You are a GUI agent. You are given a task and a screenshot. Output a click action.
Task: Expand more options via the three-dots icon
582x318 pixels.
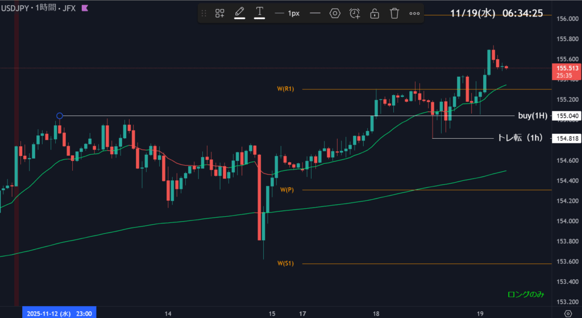[414, 14]
